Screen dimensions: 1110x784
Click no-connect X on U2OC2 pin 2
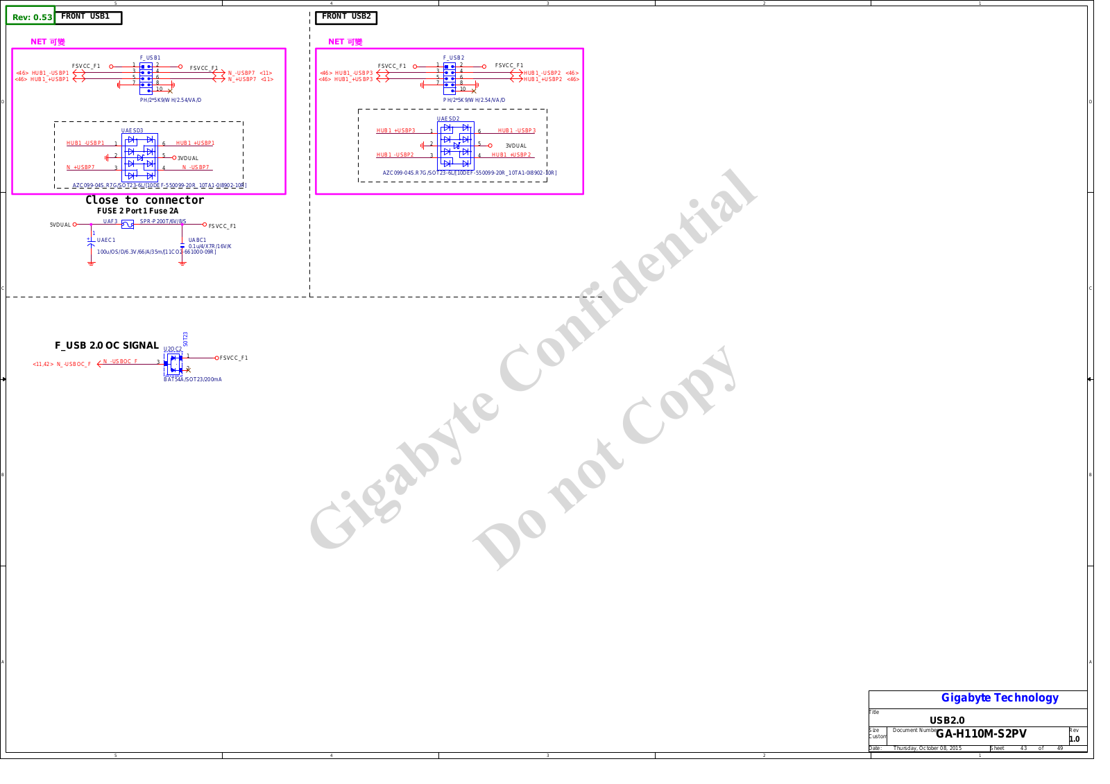click(x=188, y=370)
